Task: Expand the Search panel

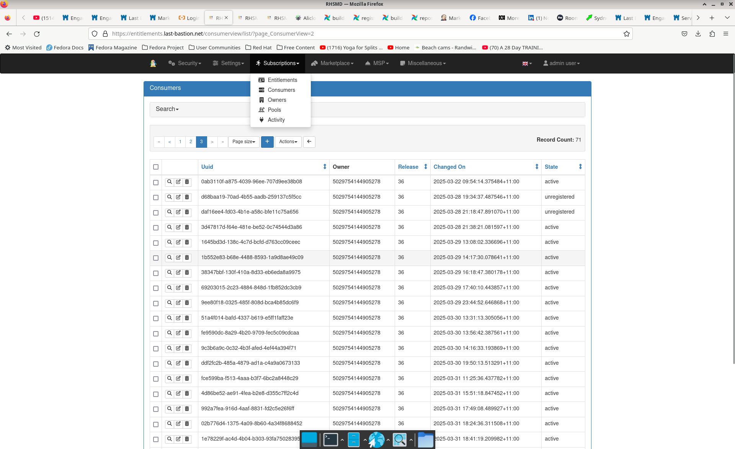Action: coord(167,109)
